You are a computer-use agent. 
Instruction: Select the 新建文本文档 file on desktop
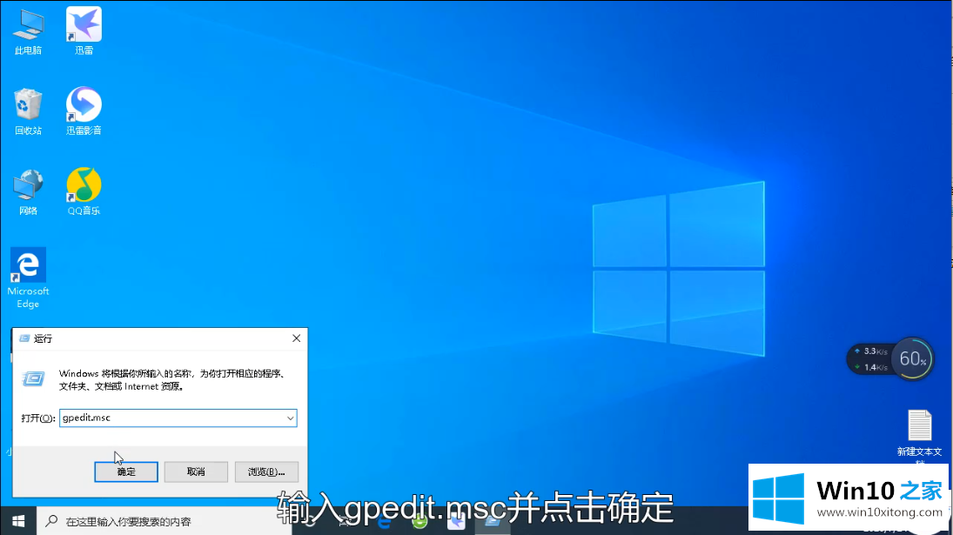coord(920,436)
